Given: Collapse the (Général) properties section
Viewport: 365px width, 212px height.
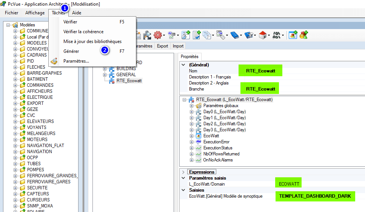Looking at the screenshot, I should (183, 65).
